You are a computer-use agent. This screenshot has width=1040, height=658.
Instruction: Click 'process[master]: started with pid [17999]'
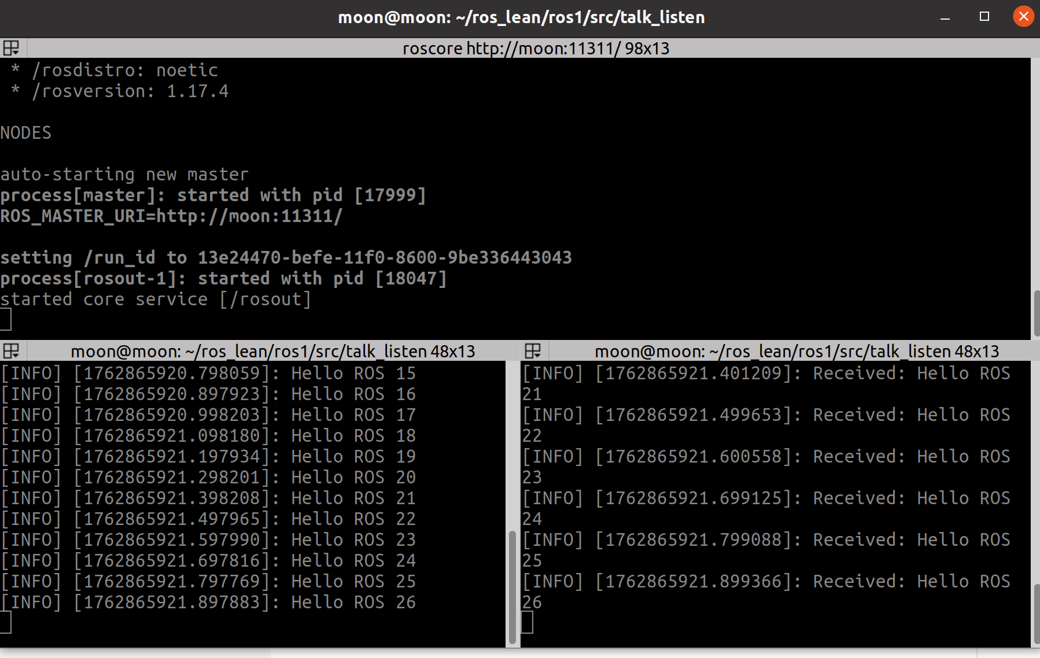[213, 195]
